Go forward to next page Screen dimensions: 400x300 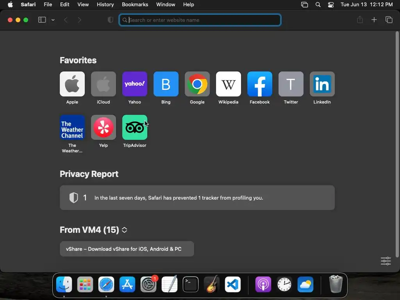pos(79,20)
